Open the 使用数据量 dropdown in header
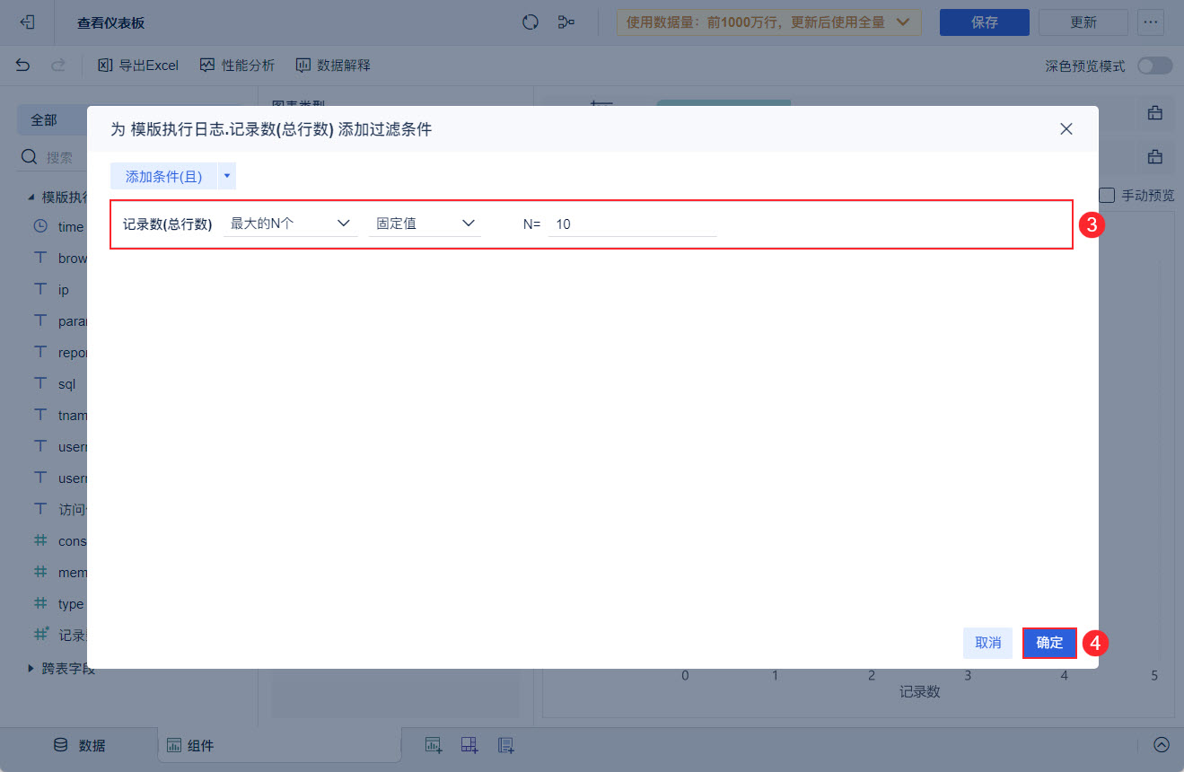This screenshot has height=772, width=1184. [769, 22]
